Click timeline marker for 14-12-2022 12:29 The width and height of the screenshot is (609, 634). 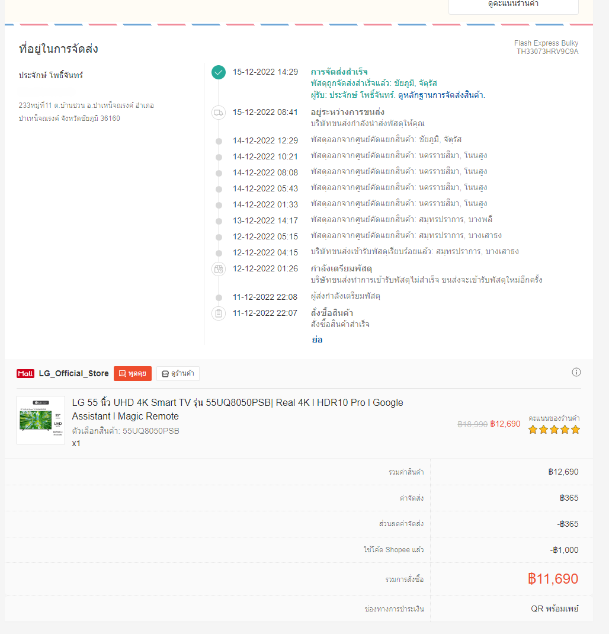click(x=219, y=141)
